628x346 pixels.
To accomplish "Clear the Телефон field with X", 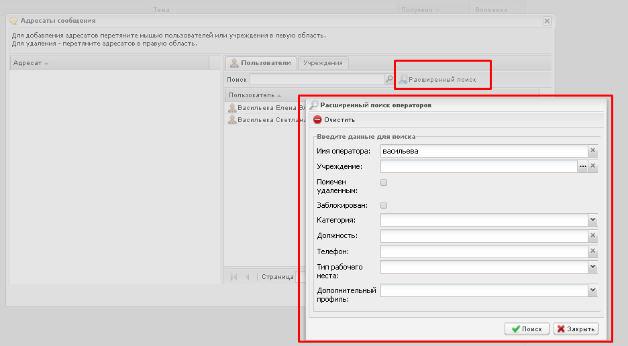I will pos(592,252).
